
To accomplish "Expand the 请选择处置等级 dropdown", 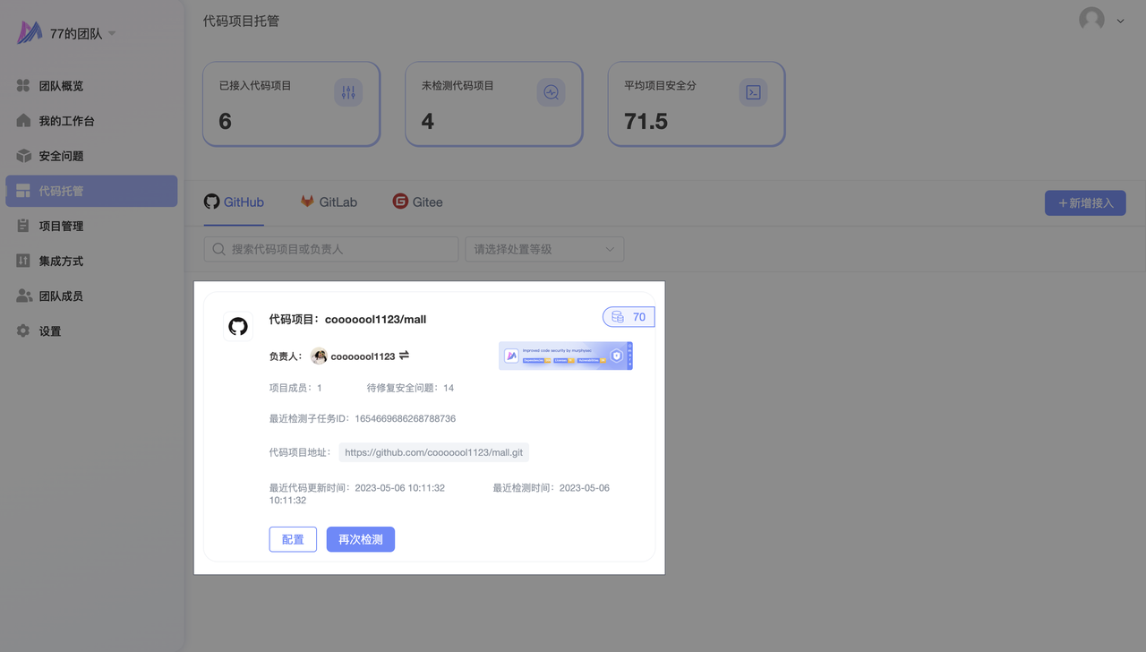I will click(544, 249).
